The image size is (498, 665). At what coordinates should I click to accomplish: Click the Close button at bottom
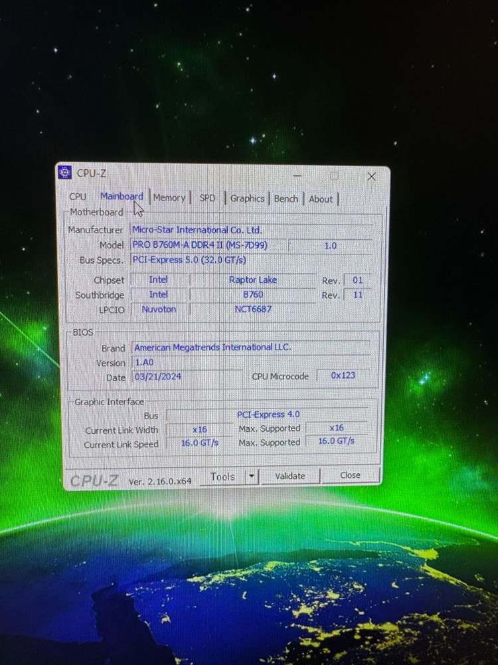pyautogui.click(x=350, y=475)
